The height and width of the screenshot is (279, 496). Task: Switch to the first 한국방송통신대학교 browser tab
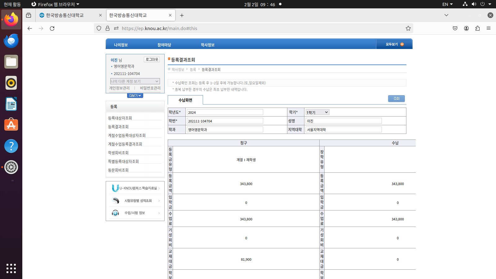(65, 15)
